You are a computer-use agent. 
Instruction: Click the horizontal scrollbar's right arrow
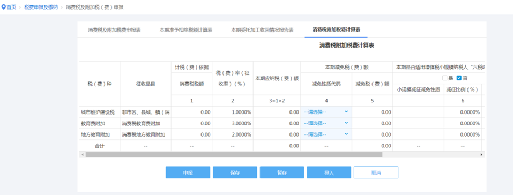click(481, 154)
